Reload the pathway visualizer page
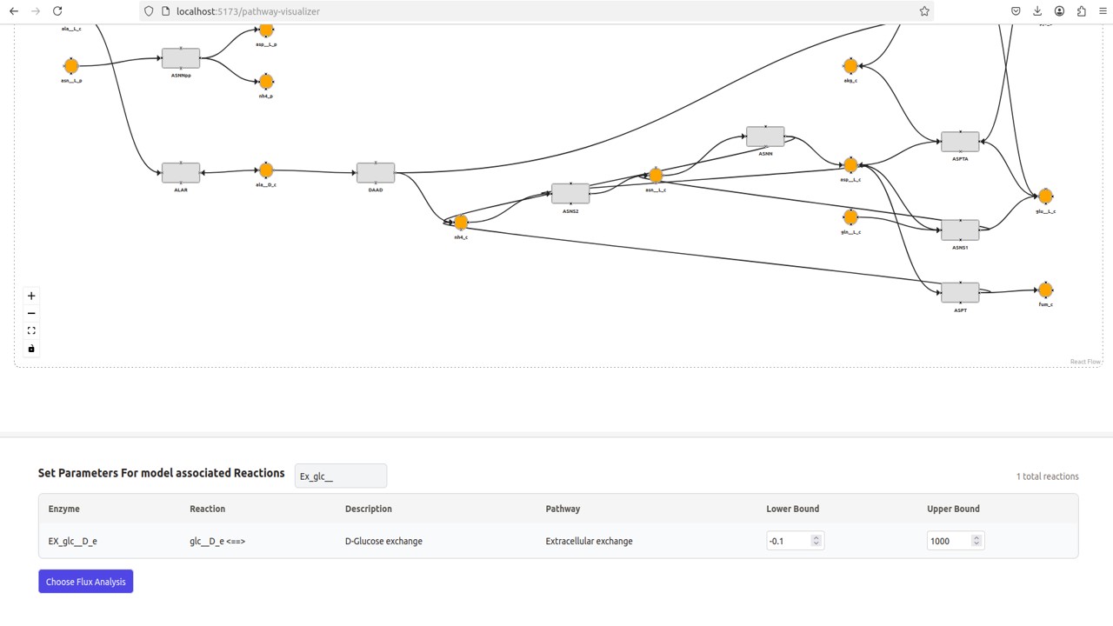The image size is (1113, 626). [57, 10]
